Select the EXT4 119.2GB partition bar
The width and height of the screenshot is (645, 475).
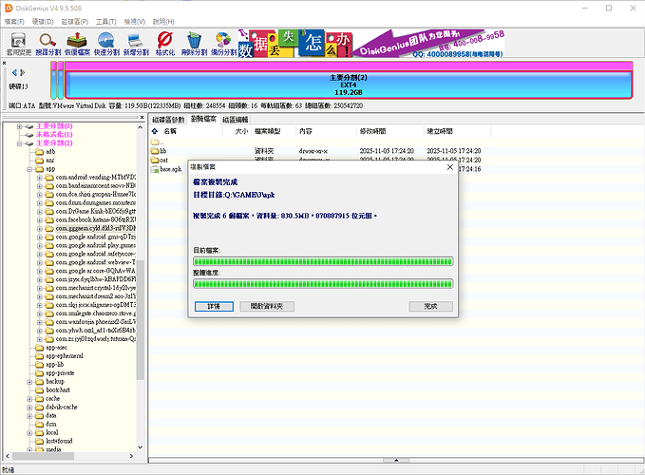click(348, 84)
